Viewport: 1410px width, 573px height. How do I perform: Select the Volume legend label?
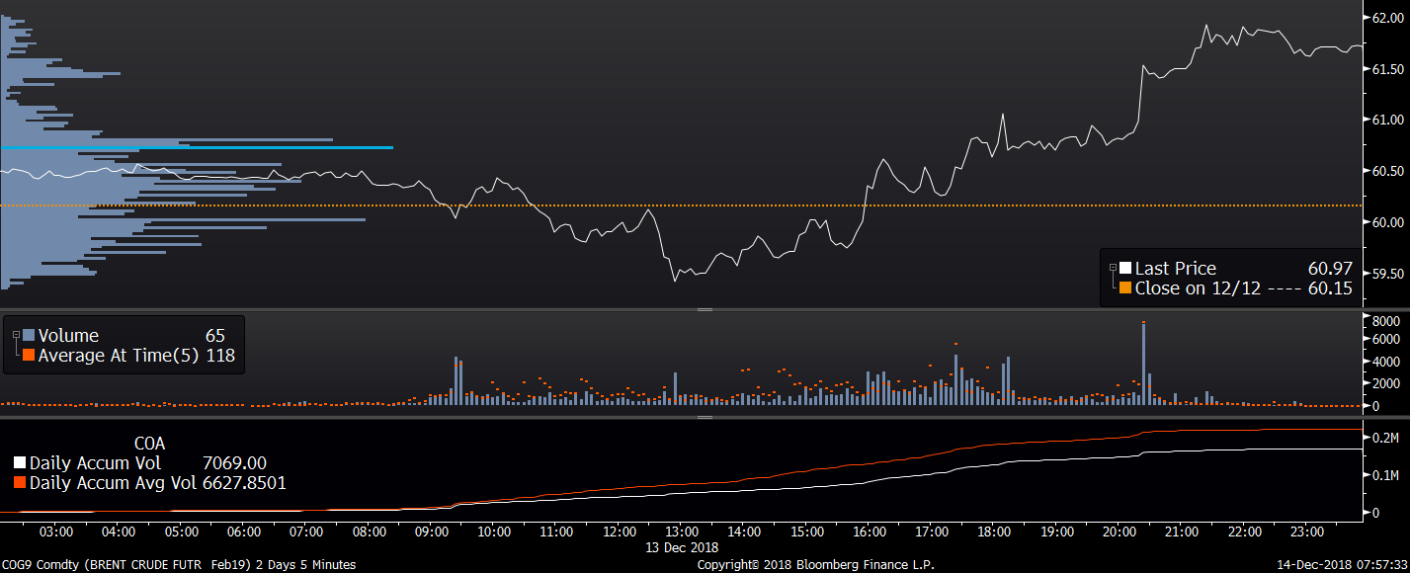pos(68,336)
